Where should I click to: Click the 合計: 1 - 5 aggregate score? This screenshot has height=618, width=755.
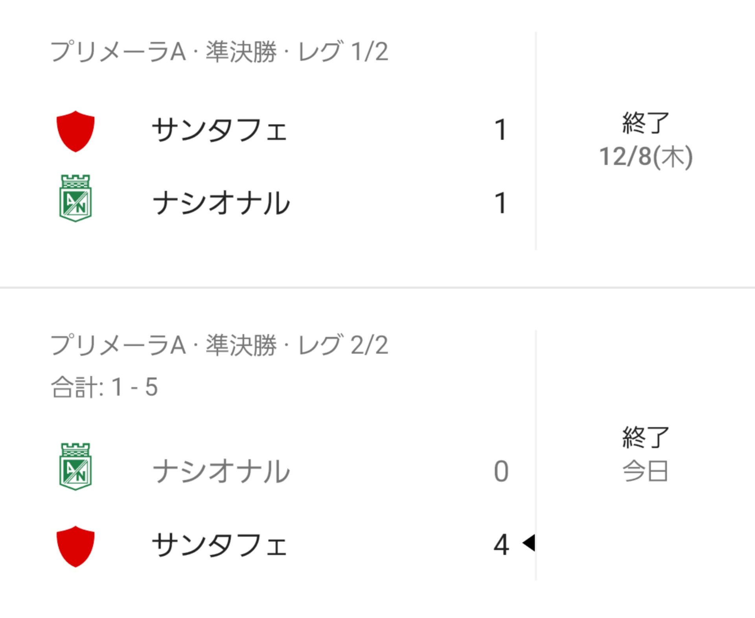pos(105,387)
